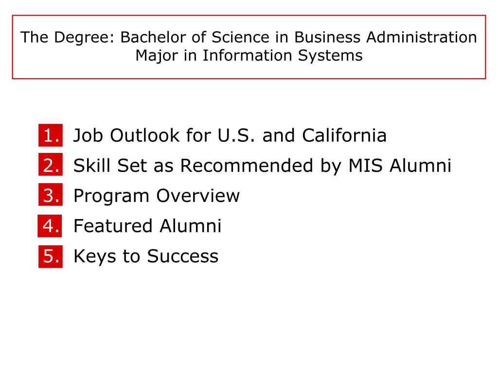Click the red number 1 box
The width and height of the screenshot is (498, 373).
(51, 135)
